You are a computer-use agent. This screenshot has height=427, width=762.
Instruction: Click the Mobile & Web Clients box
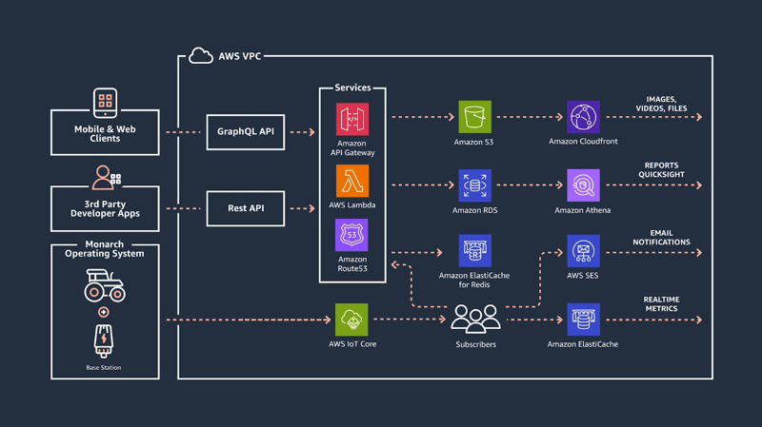(105, 132)
